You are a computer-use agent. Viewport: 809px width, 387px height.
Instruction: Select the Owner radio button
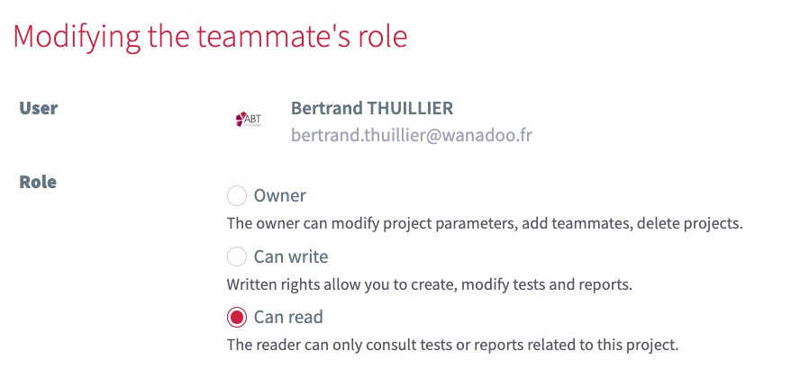click(236, 196)
